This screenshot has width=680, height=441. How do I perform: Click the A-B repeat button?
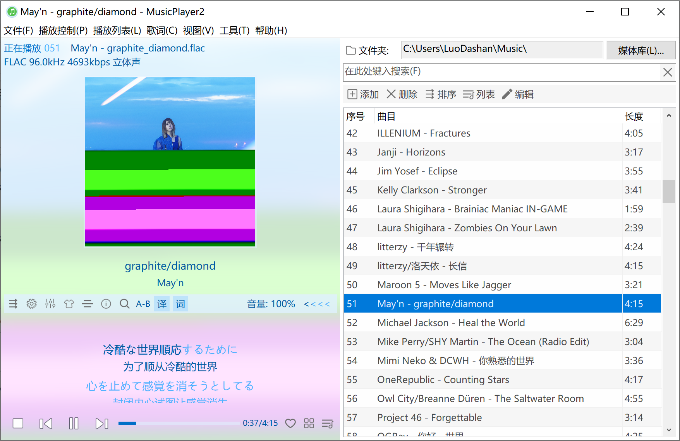point(143,304)
